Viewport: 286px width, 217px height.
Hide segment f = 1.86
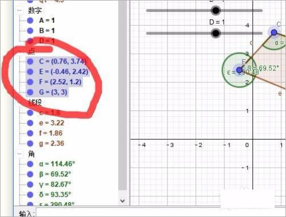pyautogui.click(x=30, y=133)
